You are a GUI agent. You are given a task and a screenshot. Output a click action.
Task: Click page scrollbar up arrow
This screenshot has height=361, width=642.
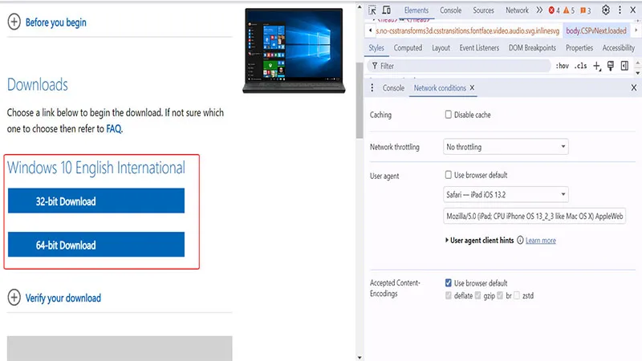point(360,7)
